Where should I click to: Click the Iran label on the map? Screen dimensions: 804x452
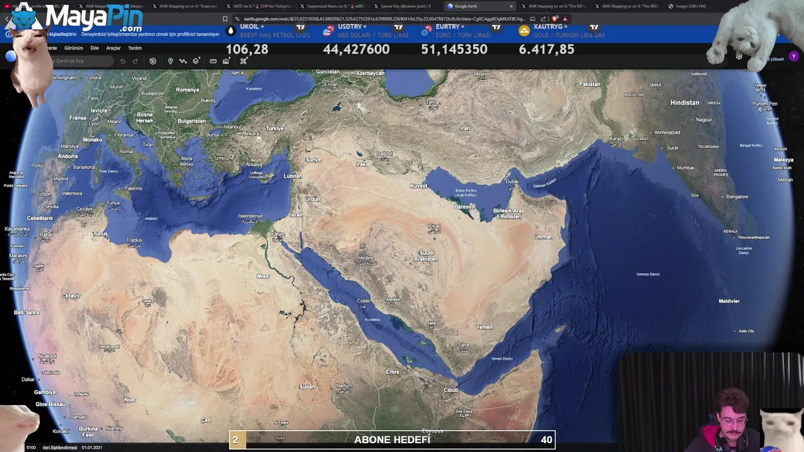click(465, 128)
